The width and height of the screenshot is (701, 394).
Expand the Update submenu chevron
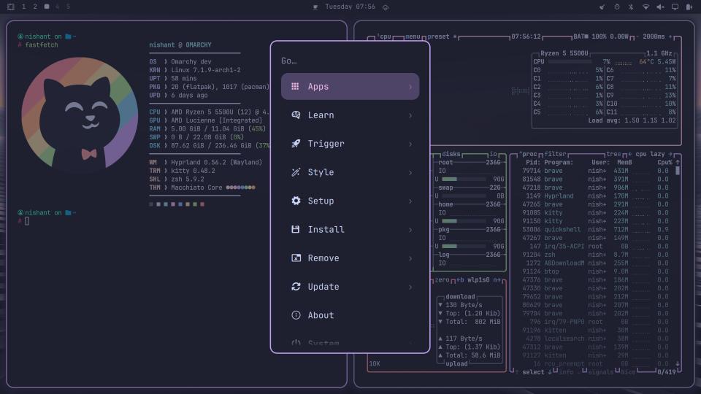410,287
